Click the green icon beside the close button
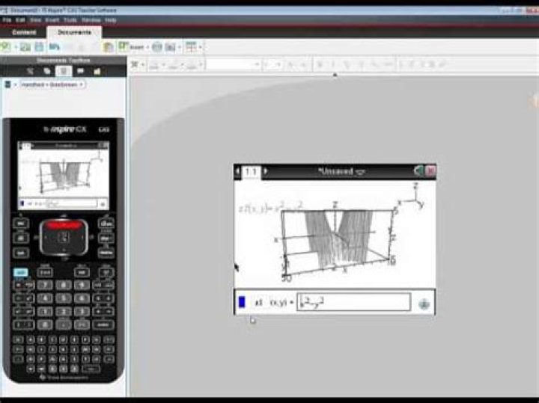Screen dimensions: 539x403 [x=418, y=170]
